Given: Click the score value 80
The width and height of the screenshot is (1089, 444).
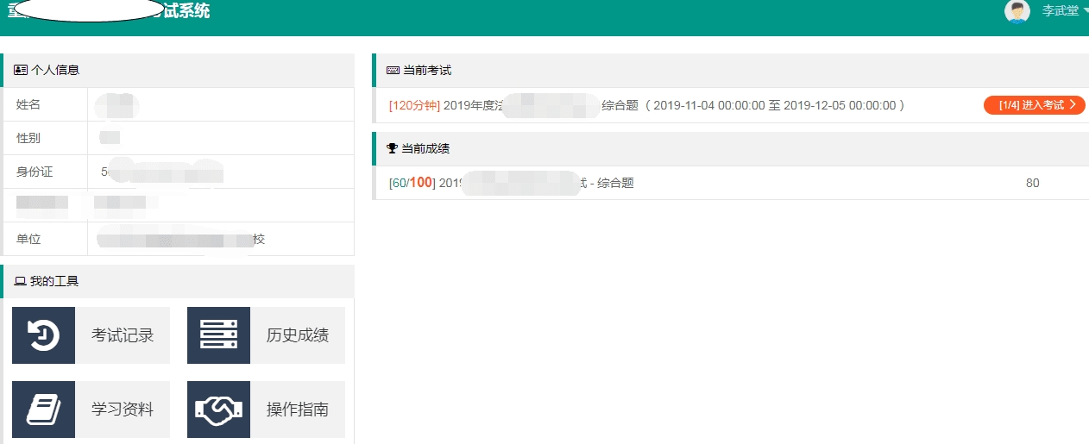Looking at the screenshot, I should [1033, 183].
